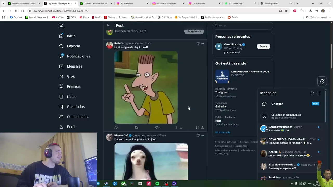Open the Hey Arnold character image
This screenshot has height=187, width=333.
146,87
